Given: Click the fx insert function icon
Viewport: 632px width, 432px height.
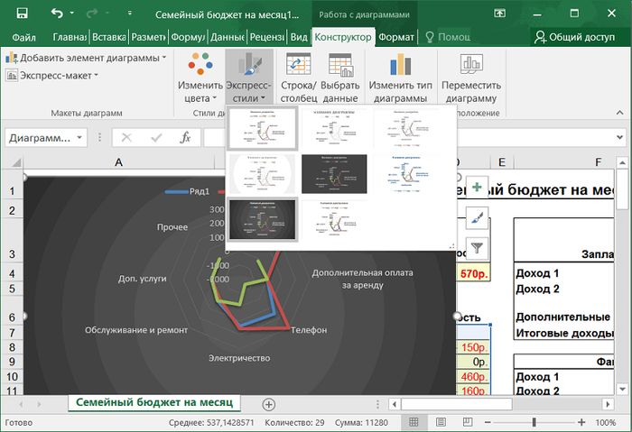Looking at the screenshot, I should (185, 137).
